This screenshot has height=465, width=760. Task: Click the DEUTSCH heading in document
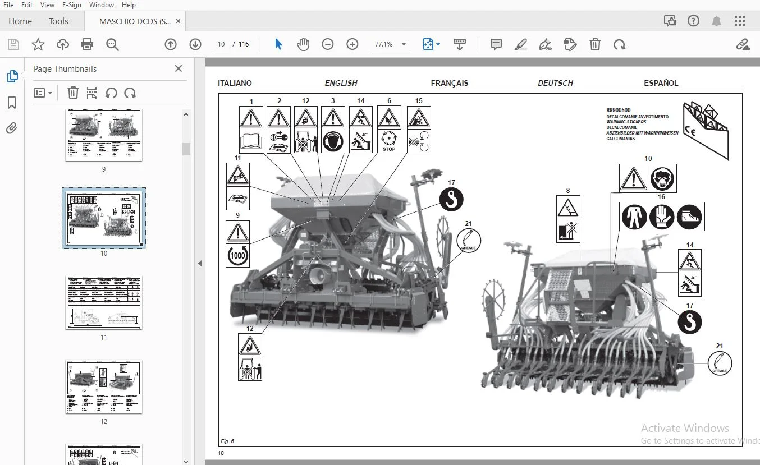point(556,83)
